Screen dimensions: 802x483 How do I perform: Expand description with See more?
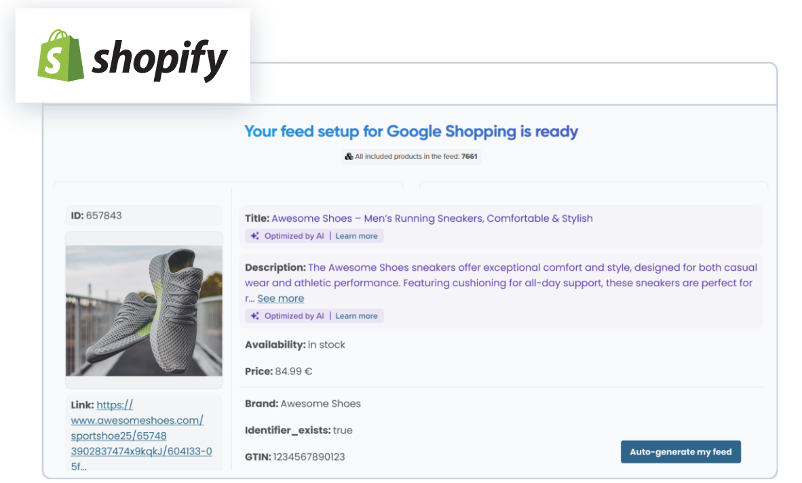click(280, 298)
